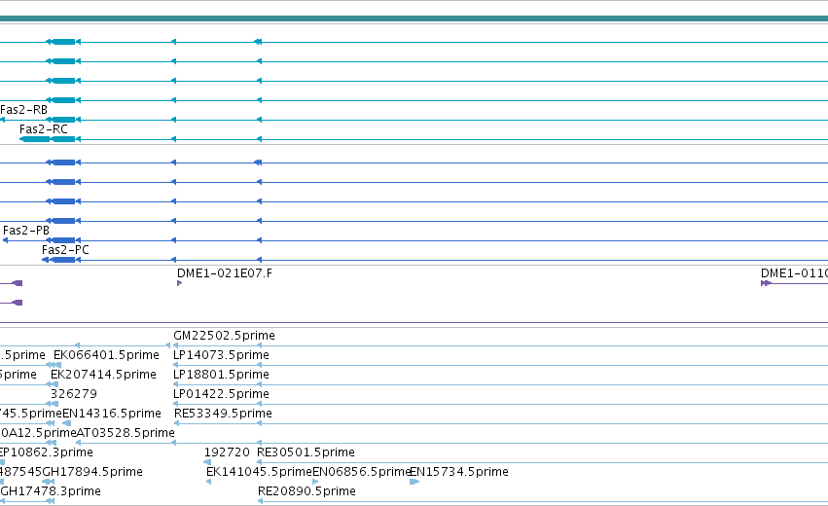Select the AT03528.5prime EST label
828x506 pixels.
[126, 433]
